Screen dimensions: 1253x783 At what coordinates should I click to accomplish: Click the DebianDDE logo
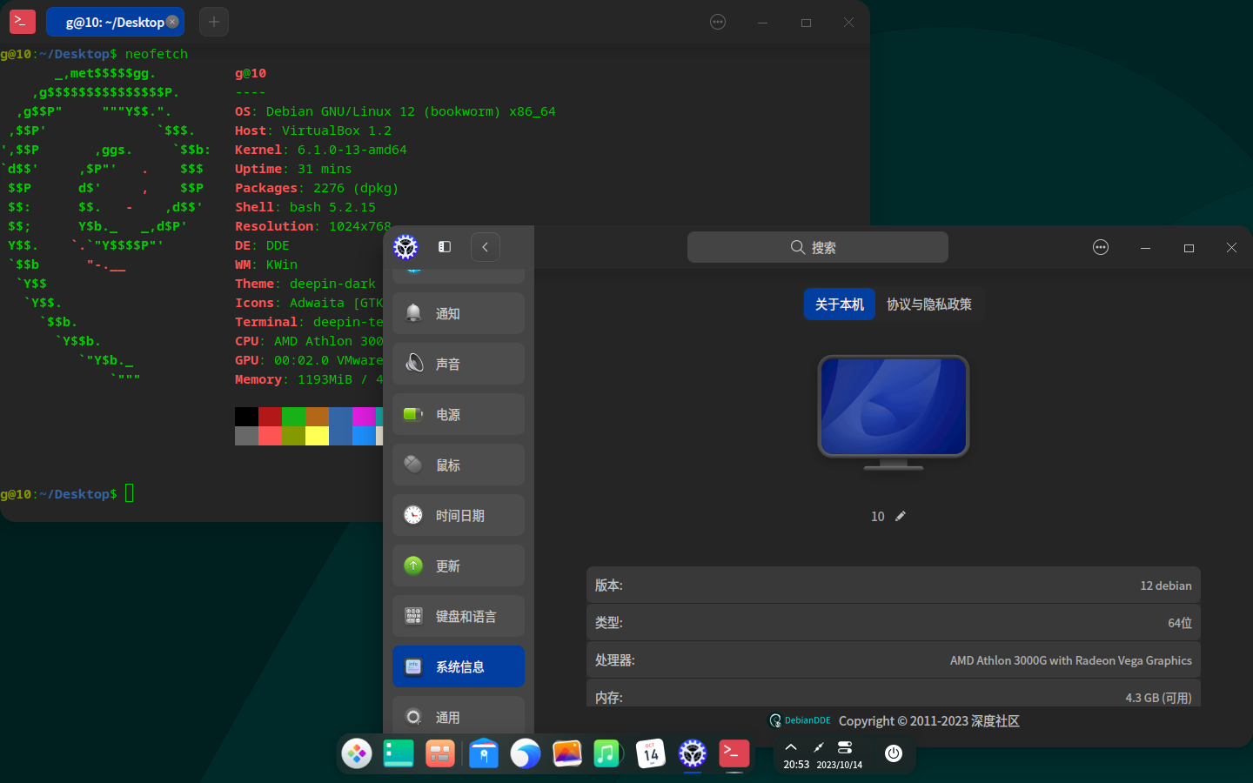(800, 720)
